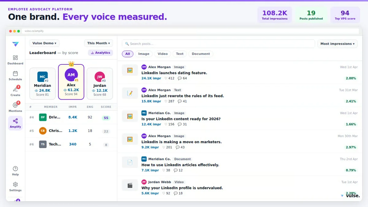368x207 pixels.
Task: Select the Text filter tab
Action: click(x=180, y=54)
